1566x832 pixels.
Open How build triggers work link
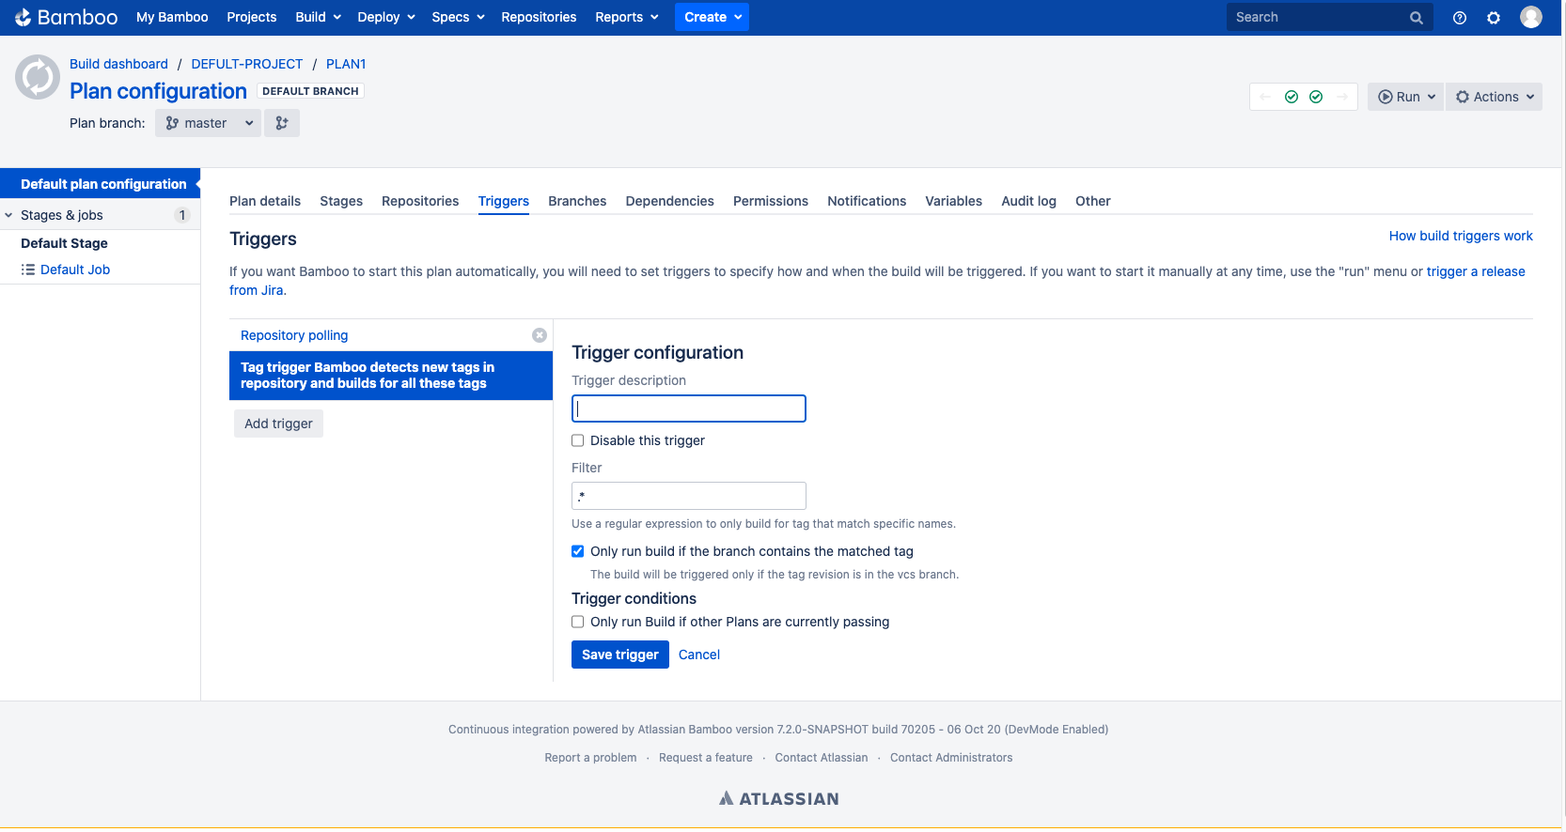pyautogui.click(x=1461, y=236)
